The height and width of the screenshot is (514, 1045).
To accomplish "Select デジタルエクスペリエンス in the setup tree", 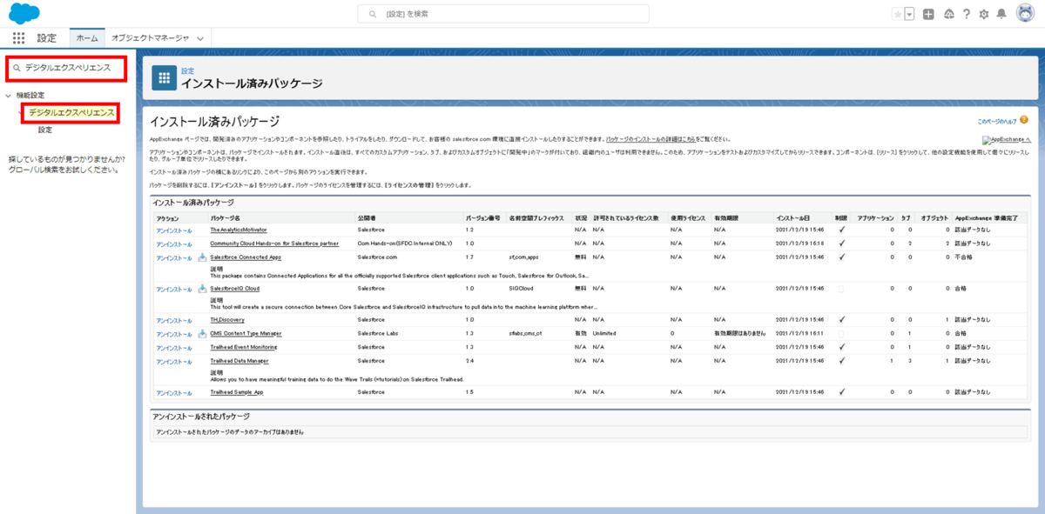I will coord(71,113).
